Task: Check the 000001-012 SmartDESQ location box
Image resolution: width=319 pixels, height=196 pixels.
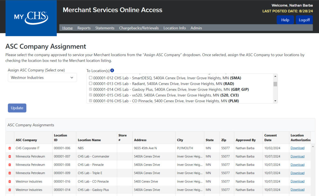Action: [91, 78]
